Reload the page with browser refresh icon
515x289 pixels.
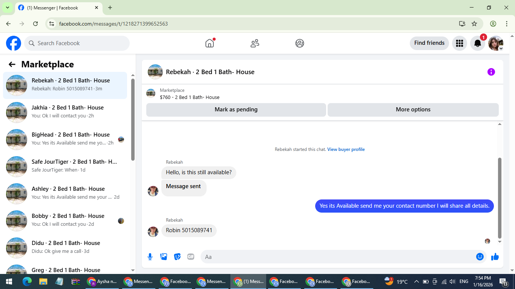pyautogui.click(x=35, y=24)
